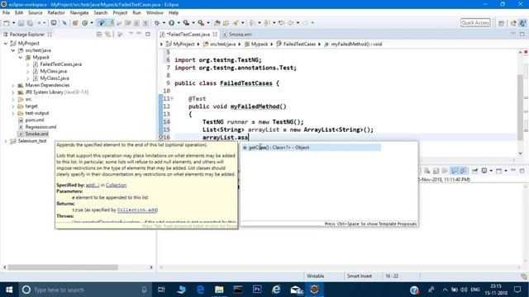The height and width of the screenshot is (297, 529).
Task: Expand the target folder node
Action: click(13, 106)
